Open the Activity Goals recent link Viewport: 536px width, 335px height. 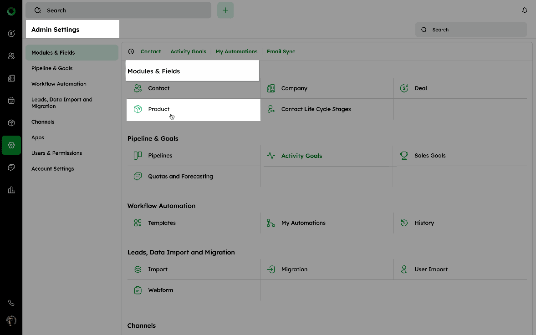tap(188, 51)
